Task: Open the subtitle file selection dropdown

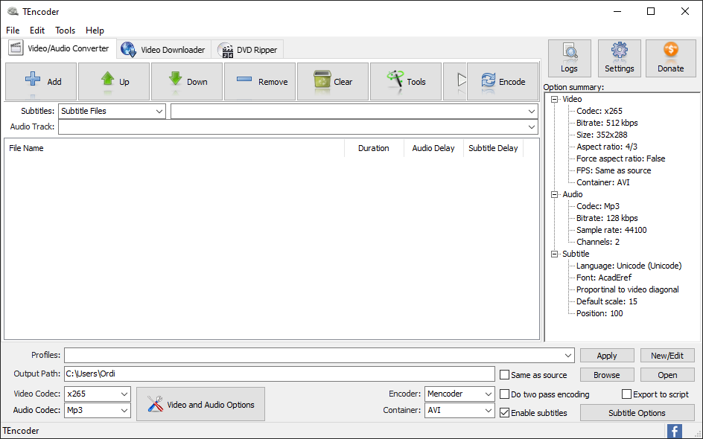Action: (x=354, y=111)
